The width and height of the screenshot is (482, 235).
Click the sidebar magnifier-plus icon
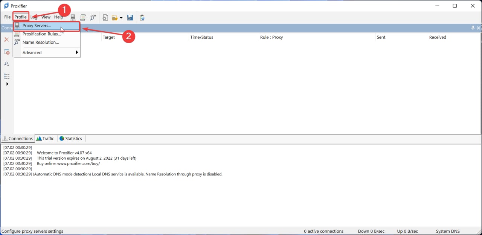pos(7,64)
